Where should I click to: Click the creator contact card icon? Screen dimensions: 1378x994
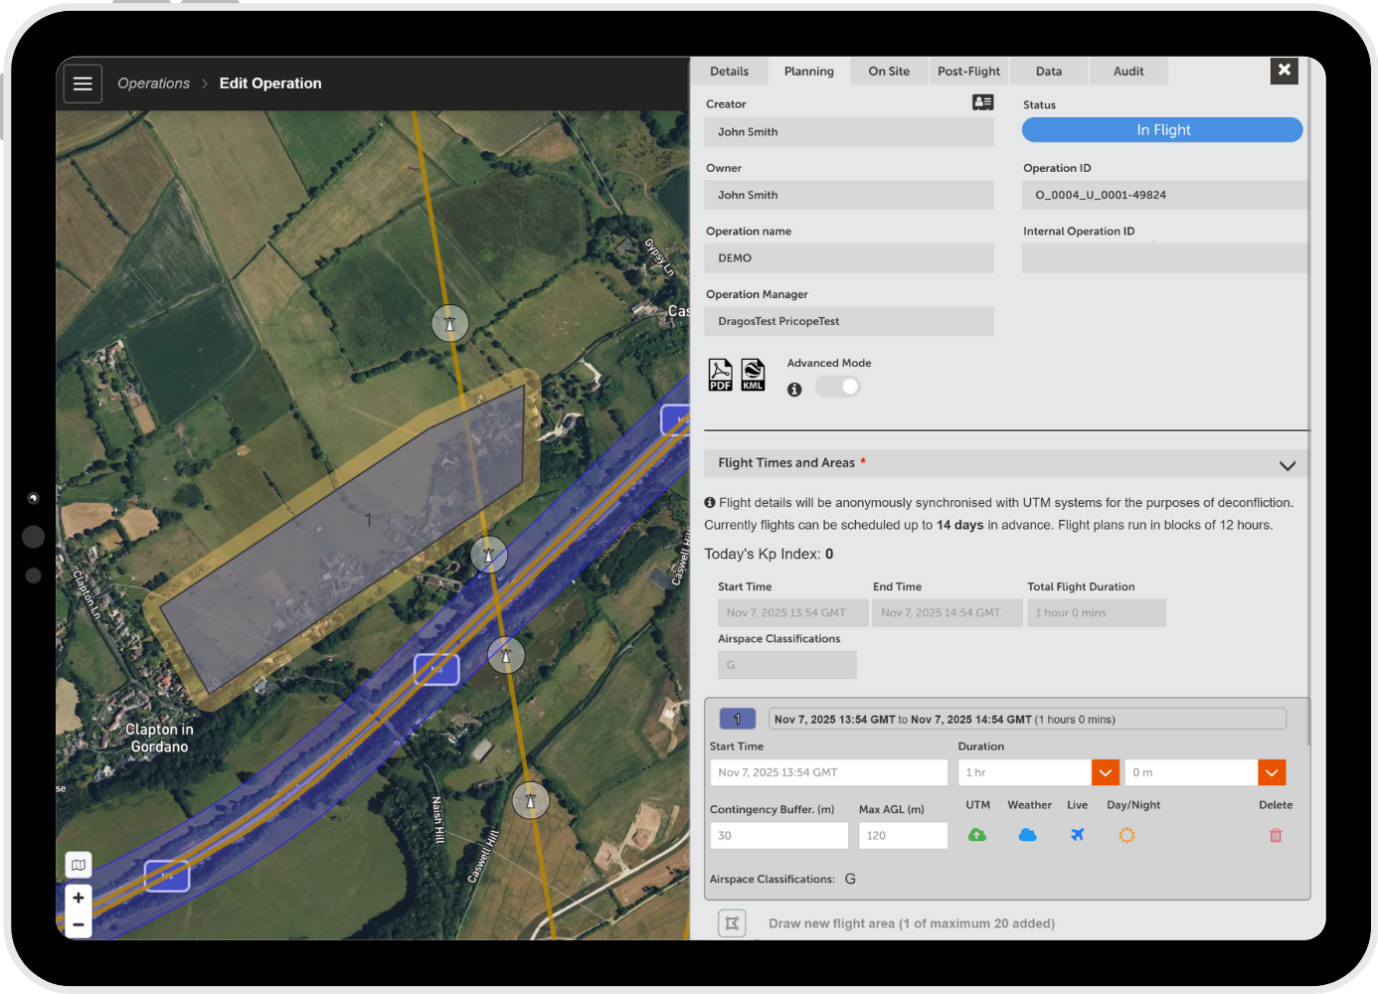pyautogui.click(x=982, y=102)
